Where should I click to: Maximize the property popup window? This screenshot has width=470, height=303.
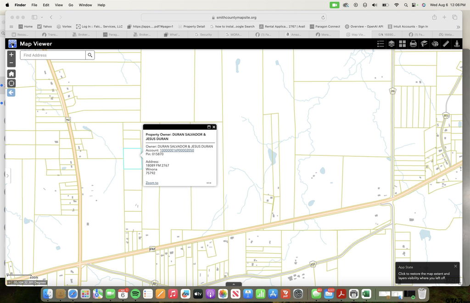209,127
